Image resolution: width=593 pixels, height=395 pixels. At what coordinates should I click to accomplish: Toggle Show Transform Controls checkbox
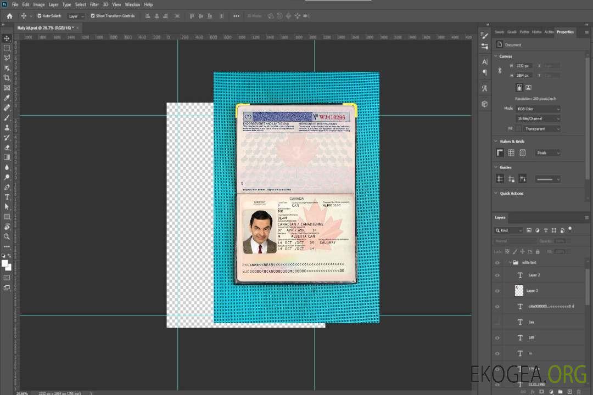[93, 16]
